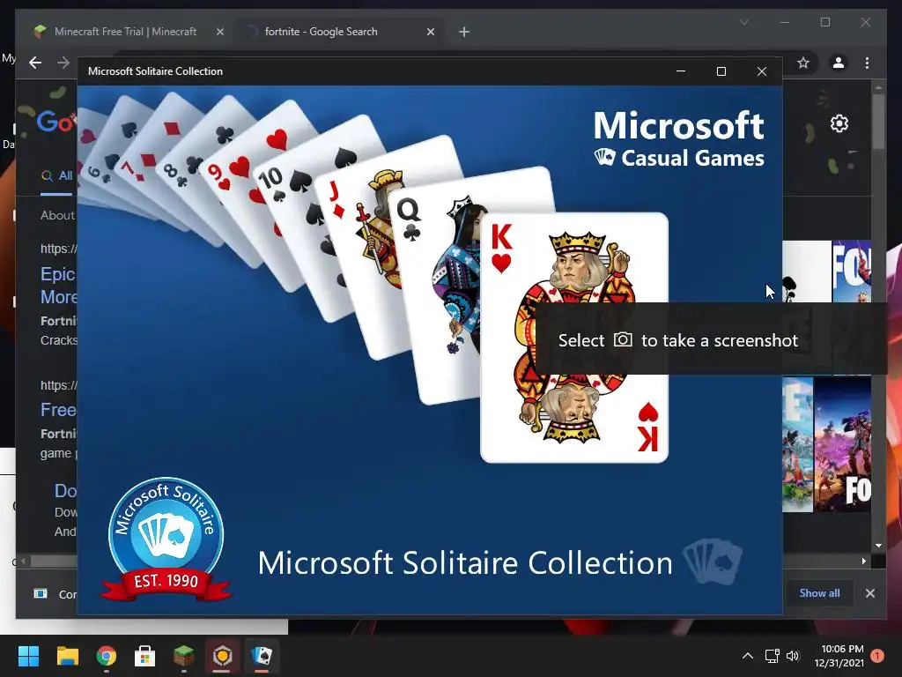Open Chrome tab search chevron
902x677 pixels.
coord(743,22)
